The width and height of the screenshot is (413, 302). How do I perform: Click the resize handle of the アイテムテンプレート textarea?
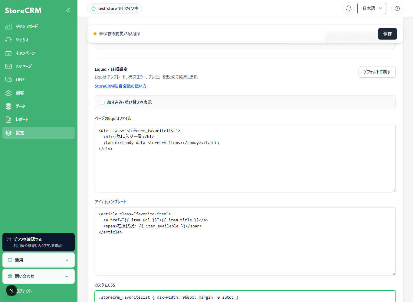[394, 273]
